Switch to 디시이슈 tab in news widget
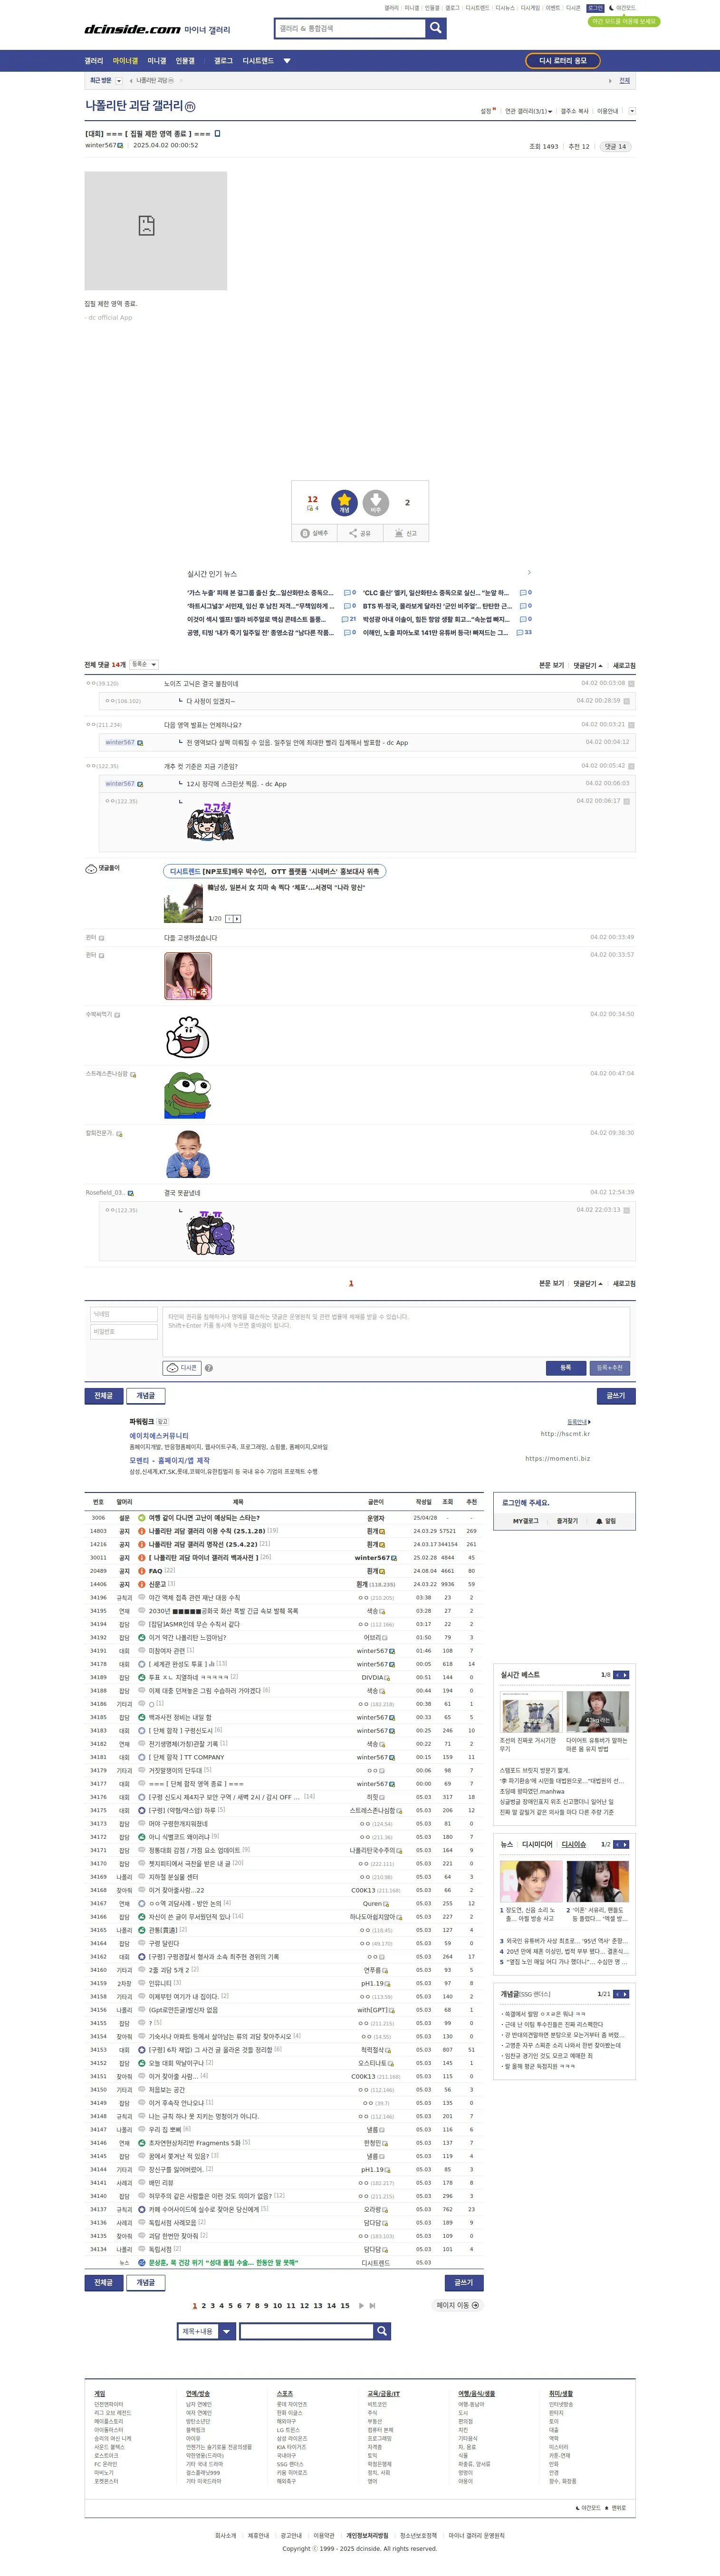This screenshot has height=2576, width=720. pyautogui.click(x=574, y=1844)
